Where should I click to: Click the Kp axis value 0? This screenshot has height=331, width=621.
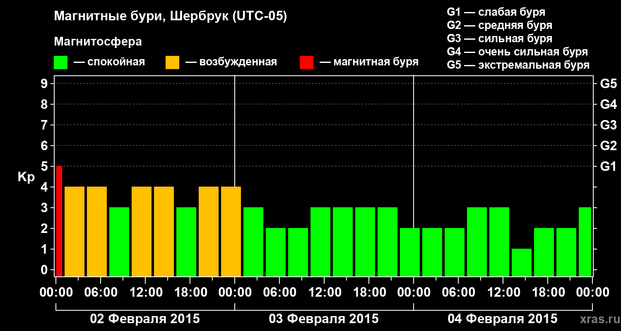click(x=45, y=270)
